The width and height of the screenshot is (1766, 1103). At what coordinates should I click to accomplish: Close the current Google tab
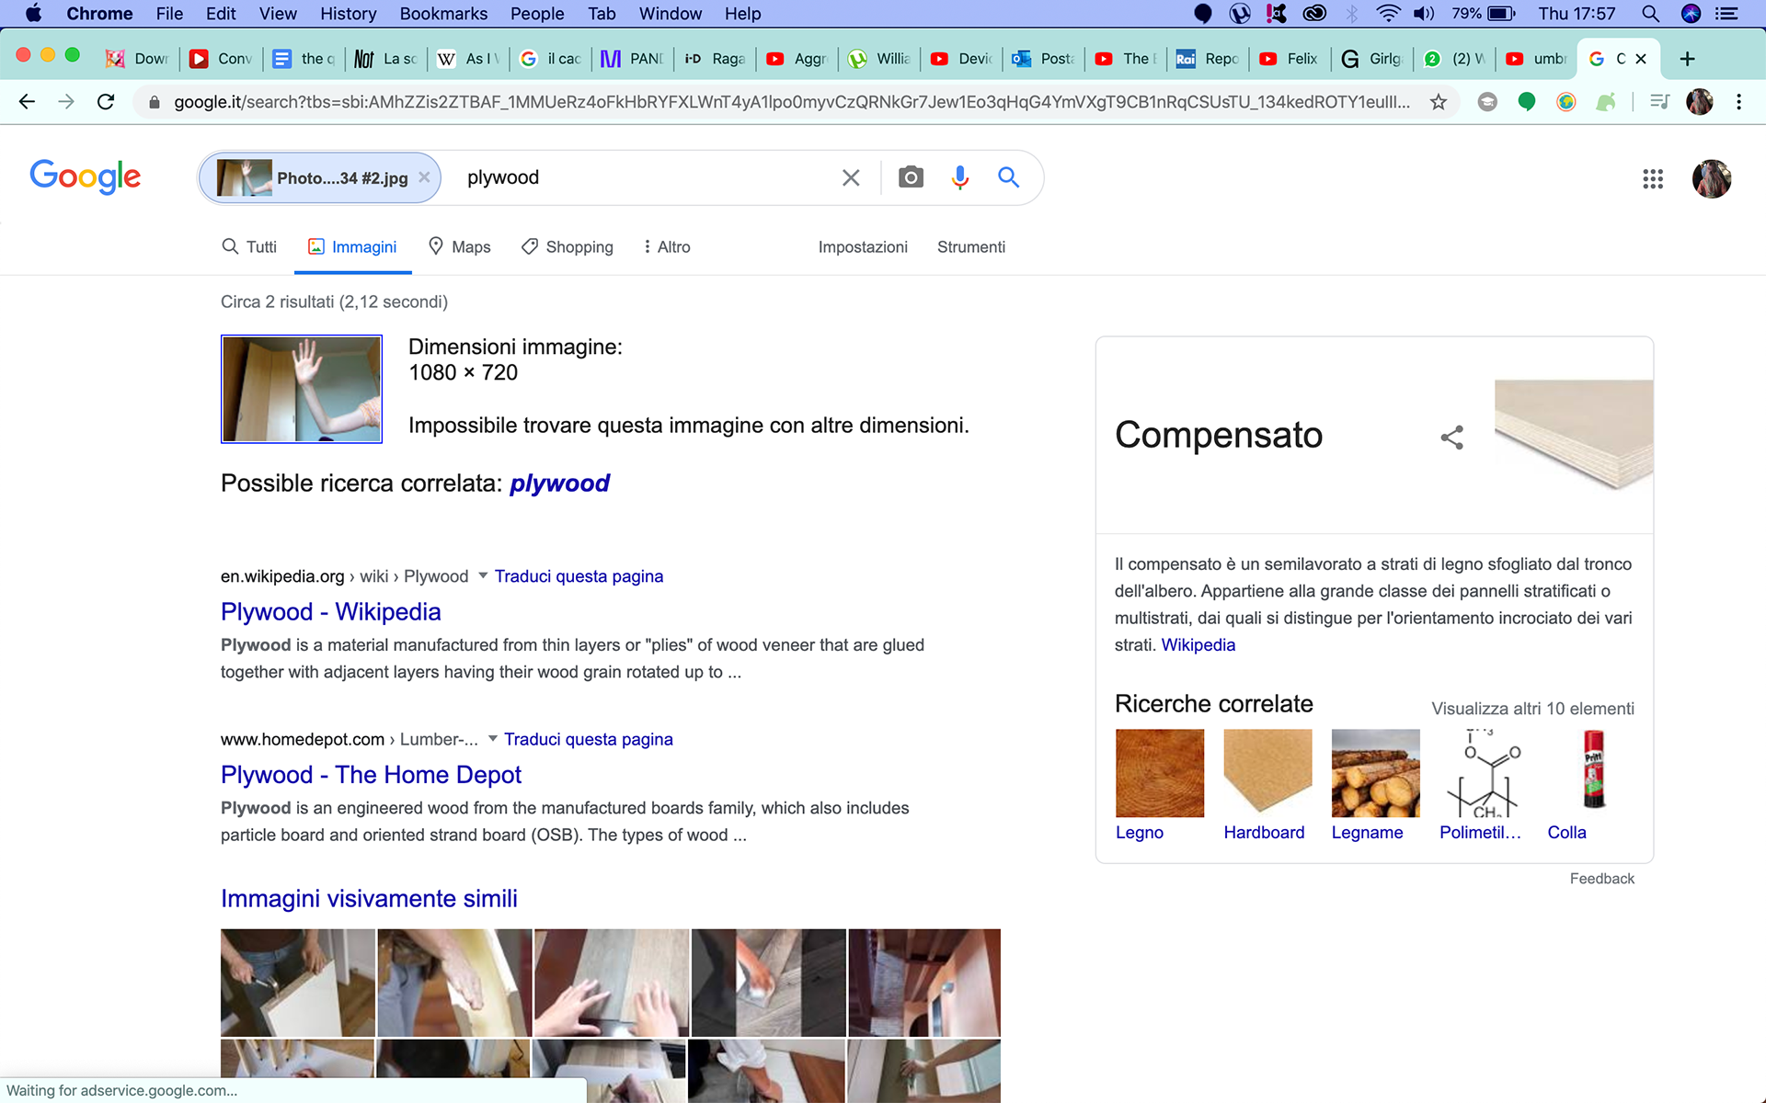1641,59
